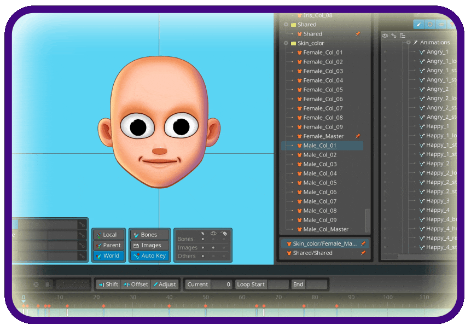
Task: Click the tag header icon in Bones/Images/Others panel
Action: (224, 234)
